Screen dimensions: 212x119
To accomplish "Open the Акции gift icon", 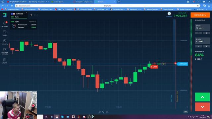I will point(5,61).
